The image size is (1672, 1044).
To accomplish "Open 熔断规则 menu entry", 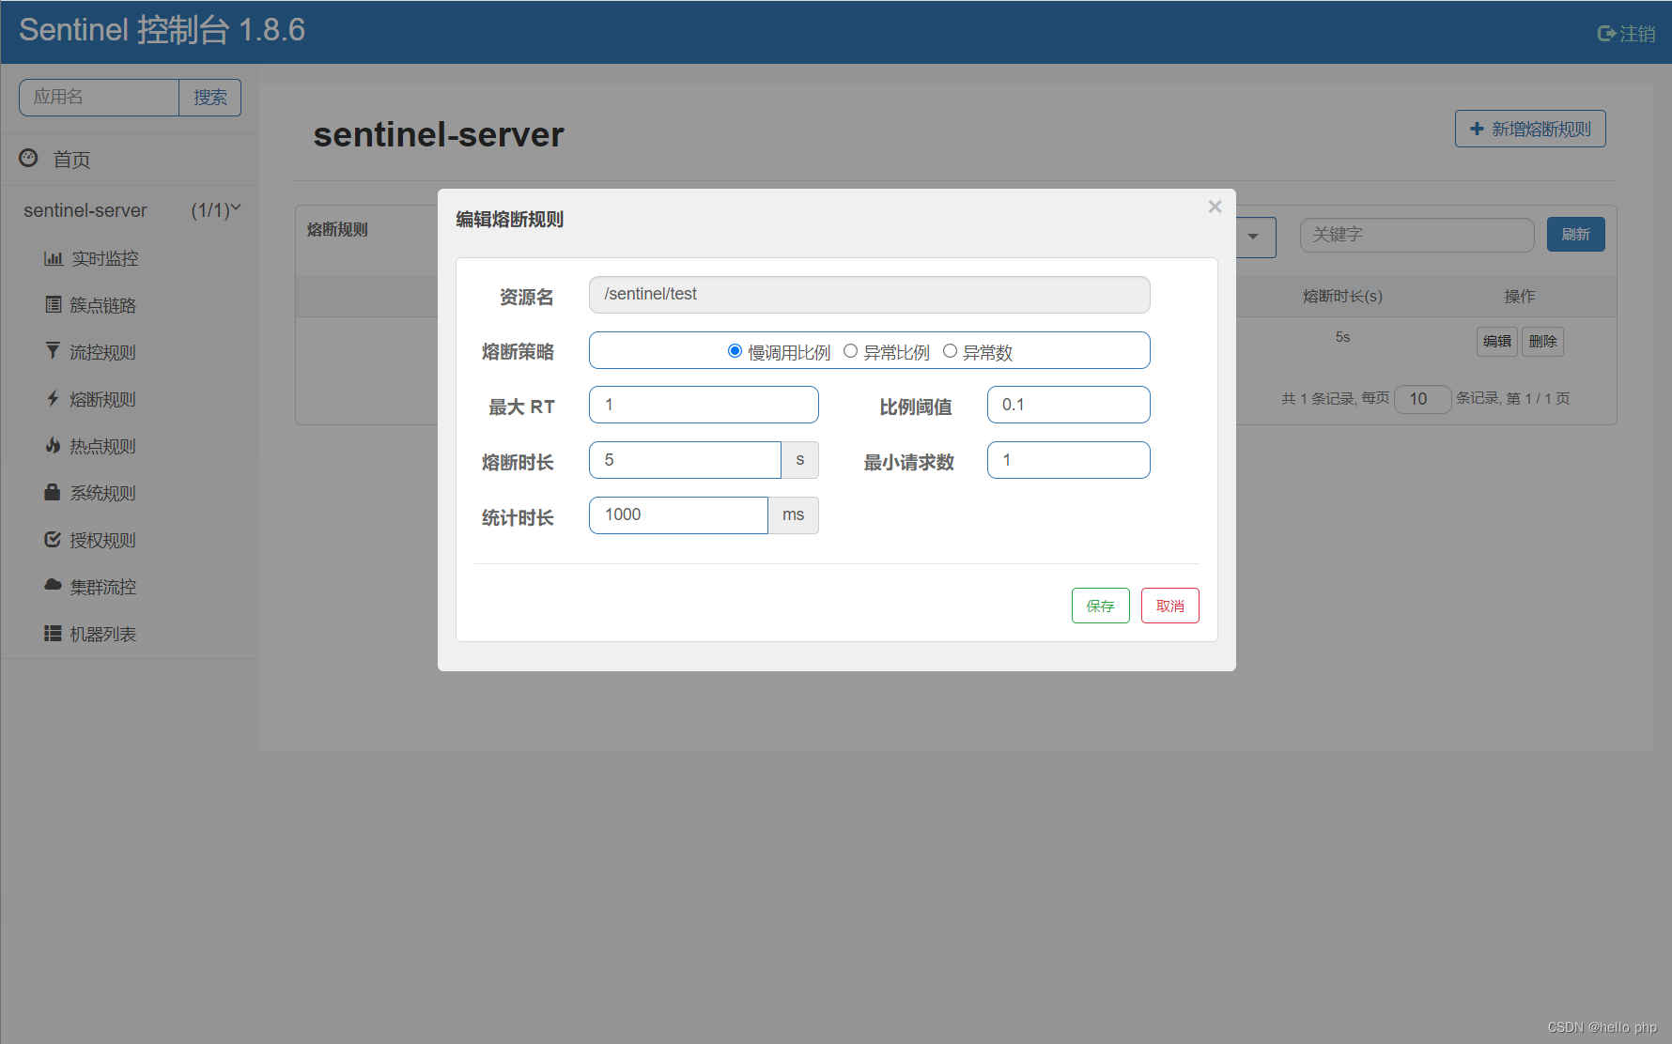I will [x=103, y=399].
